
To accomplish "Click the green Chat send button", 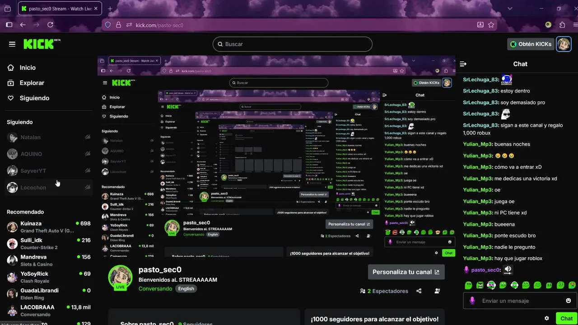I will pos(566,318).
